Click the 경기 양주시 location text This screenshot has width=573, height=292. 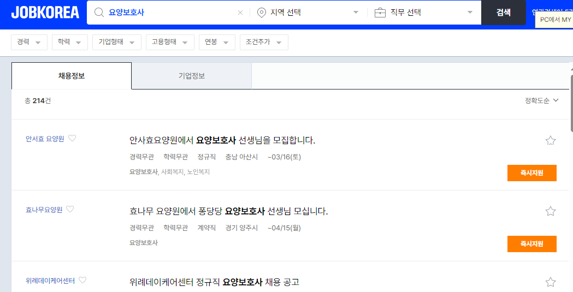241,228
